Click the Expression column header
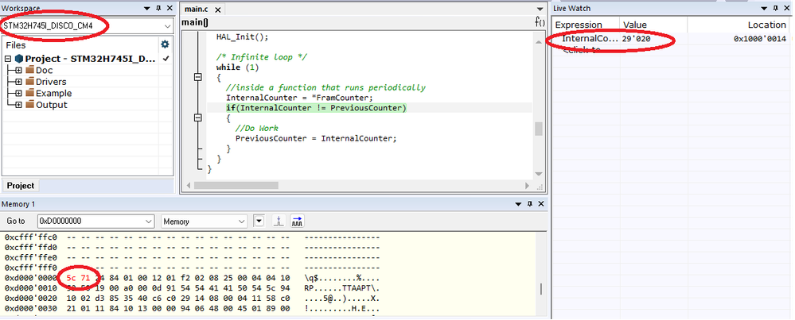Image resolution: width=795 pixels, height=320 pixels. pyautogui.click(x=587, y=25)
